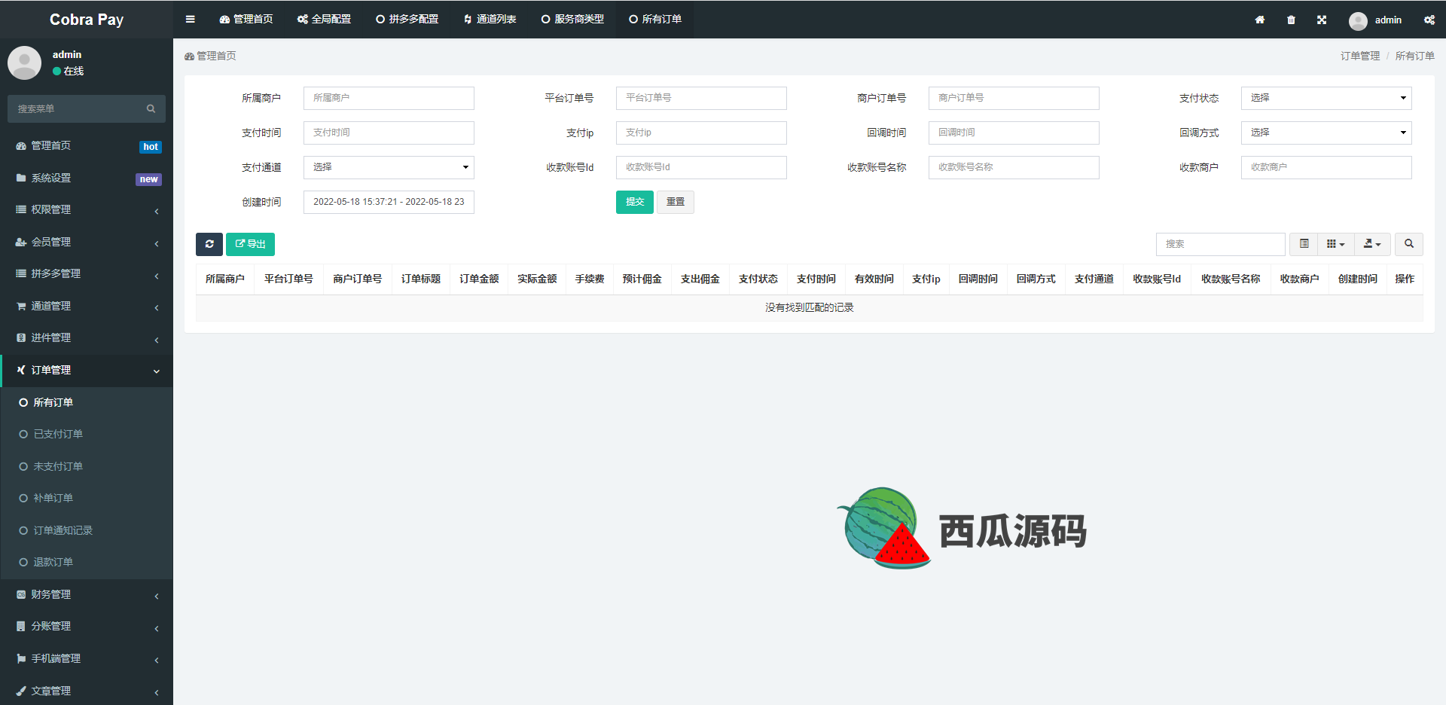Toggle fullscreen using the expand icon
The image size is (1446, 705).
pyautogui.click(x=1322, y=20)
